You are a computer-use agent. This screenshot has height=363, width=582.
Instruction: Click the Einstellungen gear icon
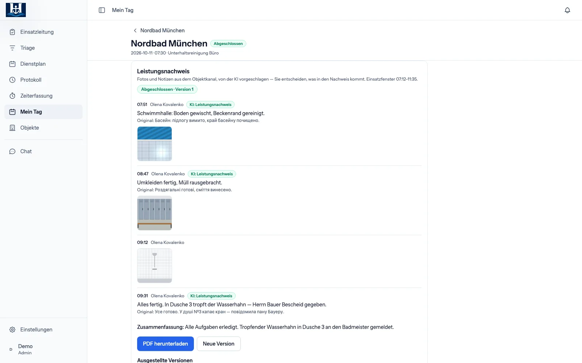[12, 330]
